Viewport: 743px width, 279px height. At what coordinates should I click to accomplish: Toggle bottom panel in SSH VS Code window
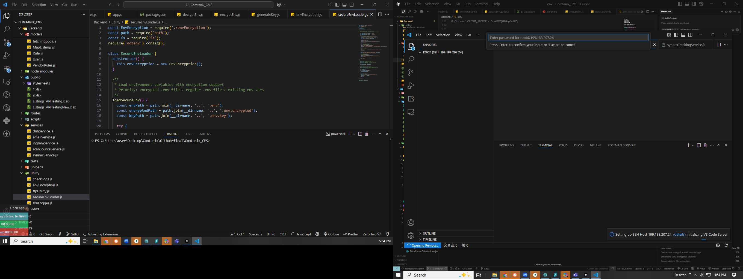[x=683, y=35]
